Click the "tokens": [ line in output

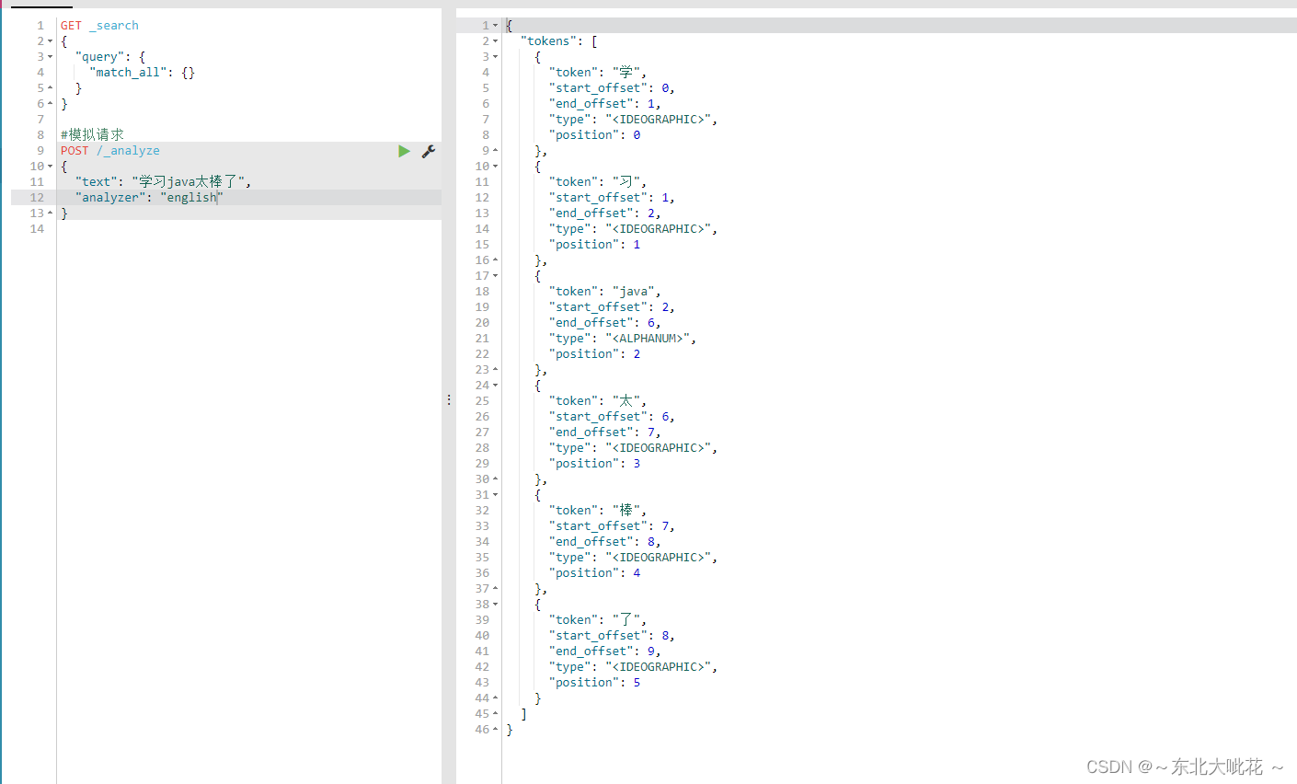click(x=558, y=41)
